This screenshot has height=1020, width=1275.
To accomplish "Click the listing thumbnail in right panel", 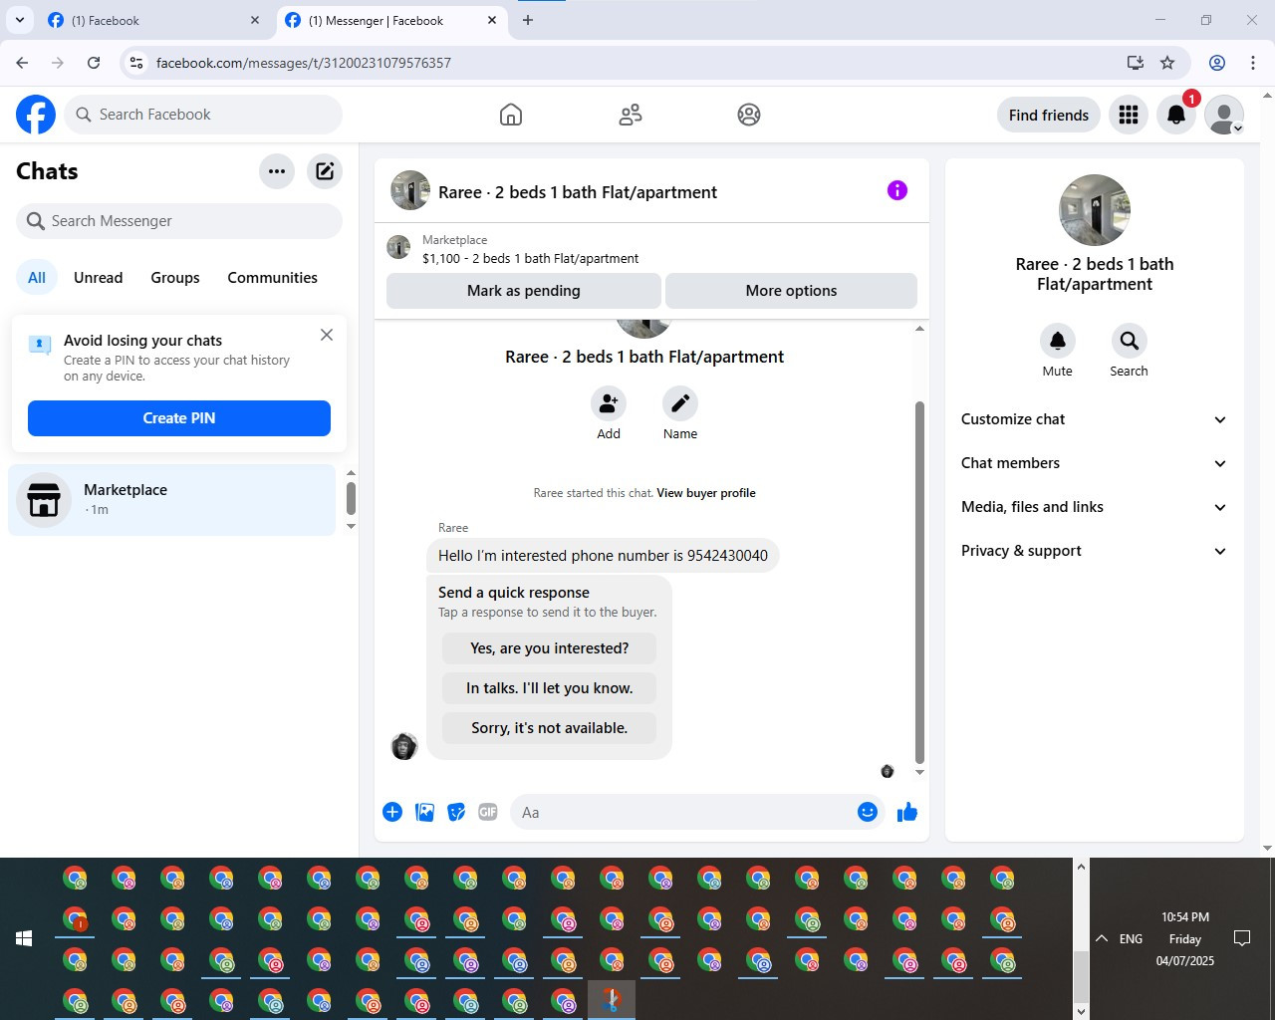I will pos(1095,210).
